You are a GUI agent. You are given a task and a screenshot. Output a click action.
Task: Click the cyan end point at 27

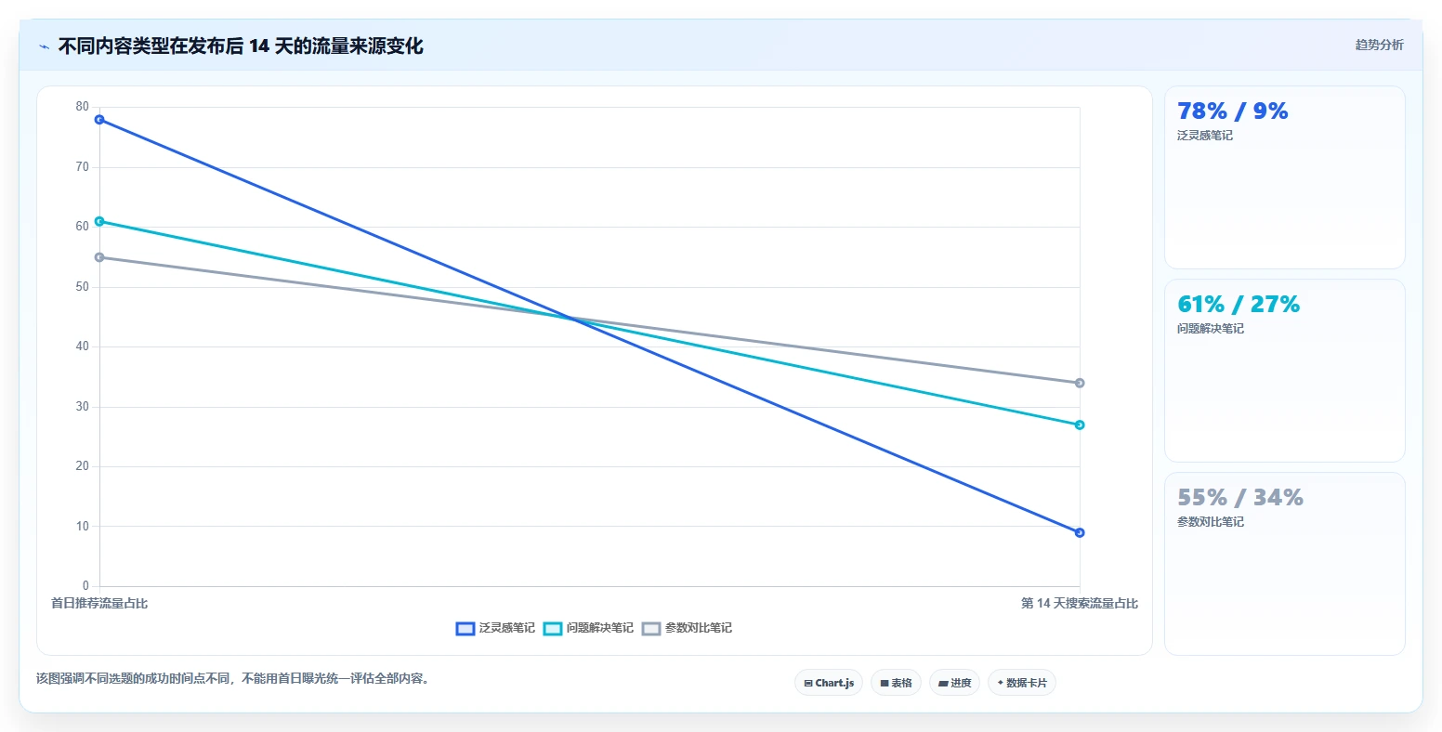coord(1080,425)
